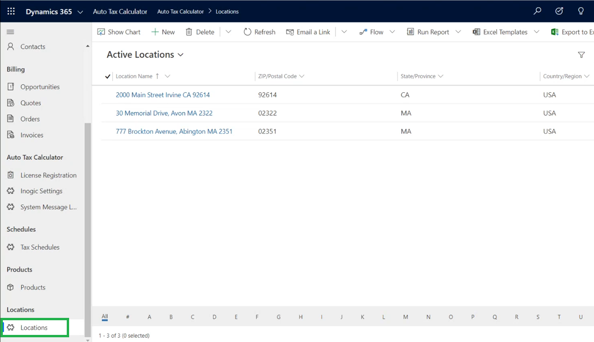Open the Active Locations view selector
The height and width of the screenshot is (342, 594).
[145, 54]
